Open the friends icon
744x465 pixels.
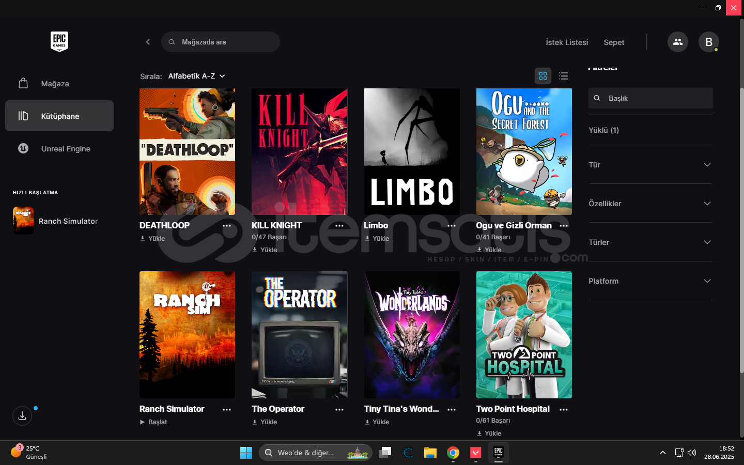tap(678, 42)
